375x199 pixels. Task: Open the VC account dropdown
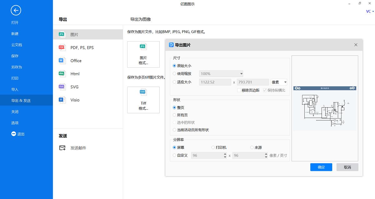(369, 11)
